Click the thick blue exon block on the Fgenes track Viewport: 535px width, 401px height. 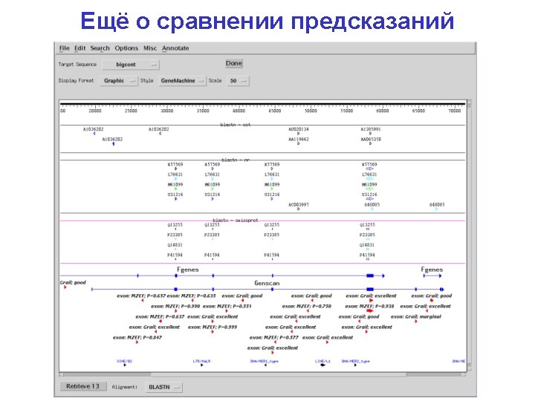pyautogui.click(x=370, y=276)
